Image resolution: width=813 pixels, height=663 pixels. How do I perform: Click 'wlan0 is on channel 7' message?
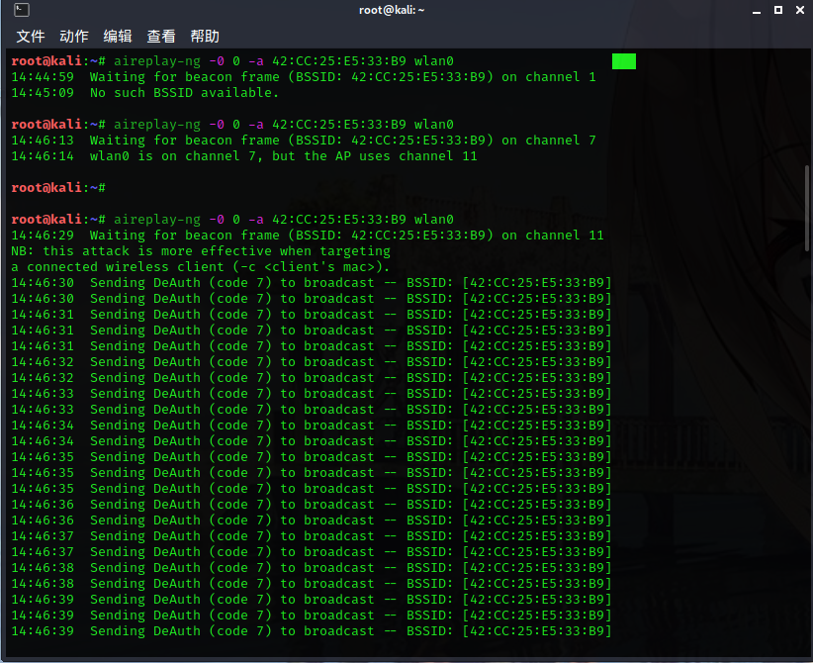click(172, 156)
